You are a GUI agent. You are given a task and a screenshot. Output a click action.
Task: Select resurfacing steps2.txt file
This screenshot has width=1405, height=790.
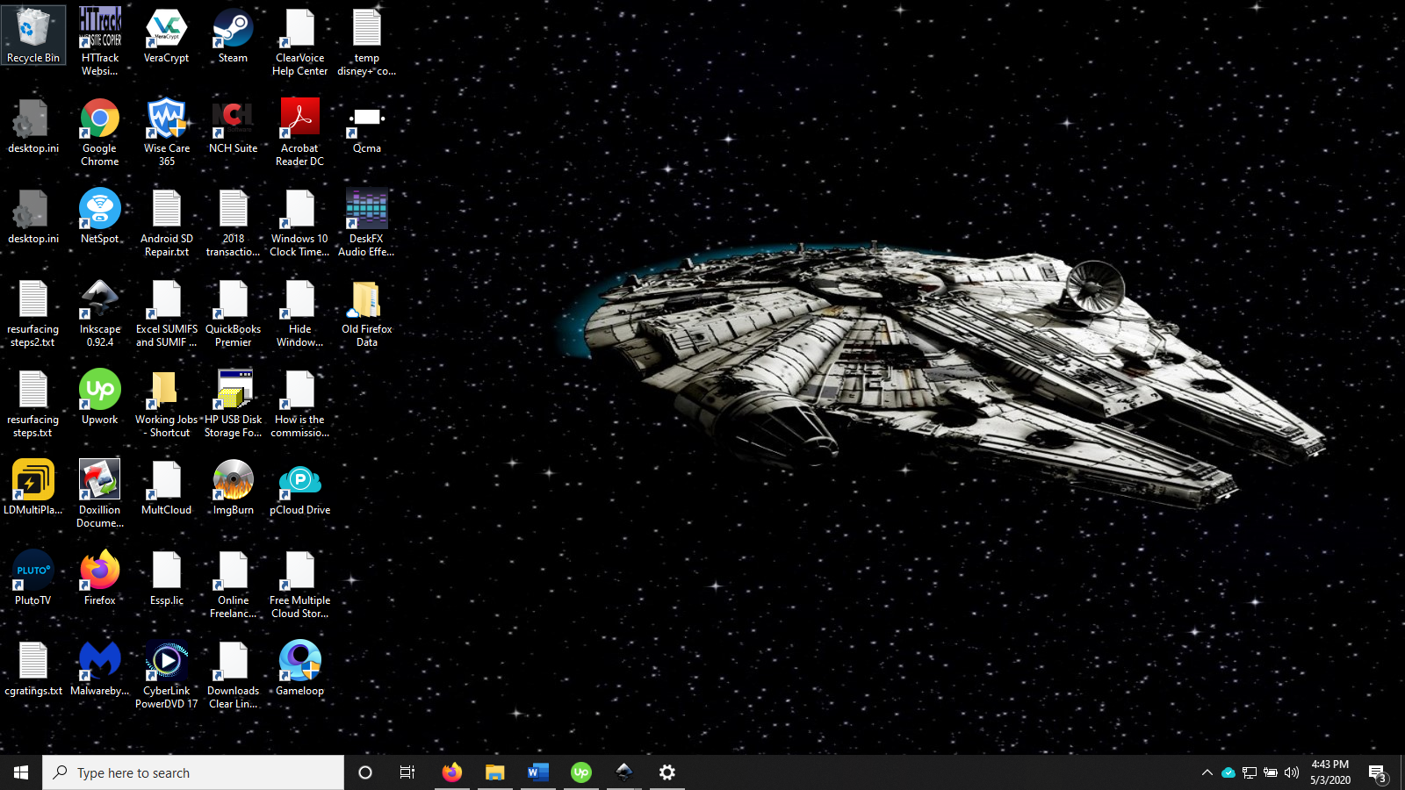[33, 312]
